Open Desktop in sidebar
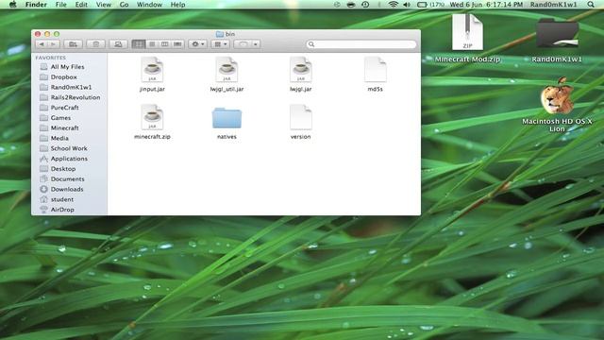The height and width of the screenshot is (340, 604). coord(63,169)
